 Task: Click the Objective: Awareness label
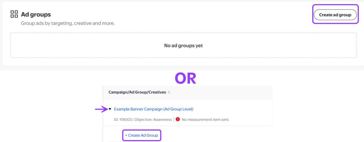pos(153,120)
